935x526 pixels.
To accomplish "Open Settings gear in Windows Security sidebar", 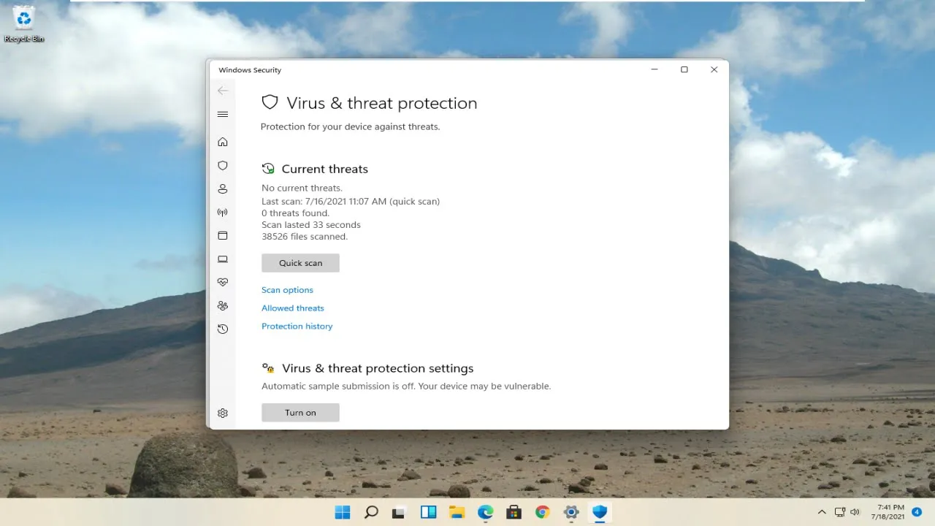I will click(223, 413).
